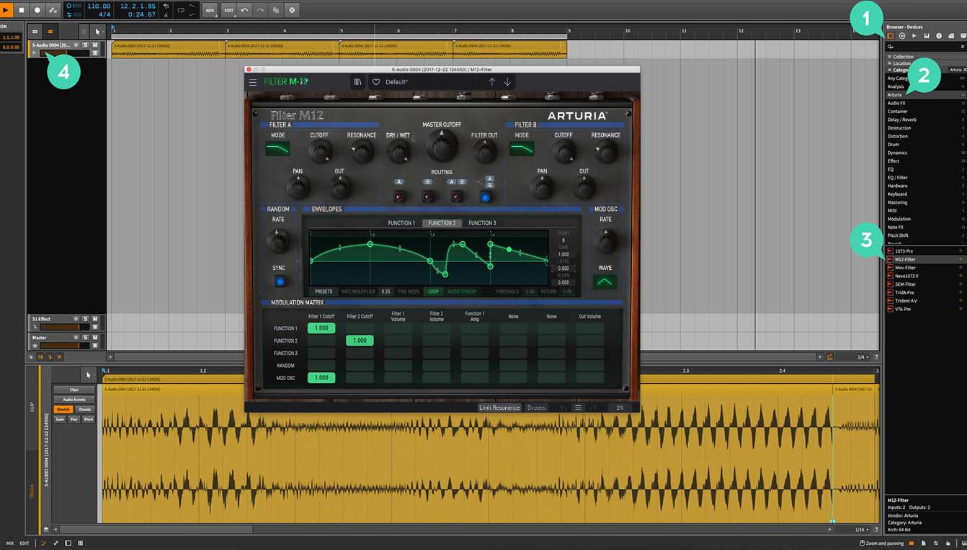The image size is (967, 550).
Task: Select the orange arranger timeline view icon
Action: (x=50, y=32)
